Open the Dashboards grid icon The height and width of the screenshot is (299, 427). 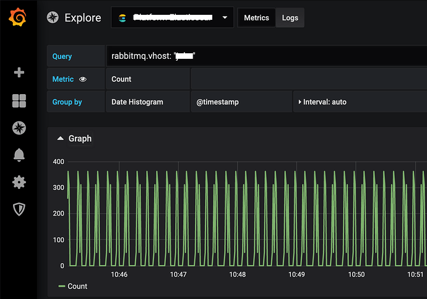coord(19,101)
